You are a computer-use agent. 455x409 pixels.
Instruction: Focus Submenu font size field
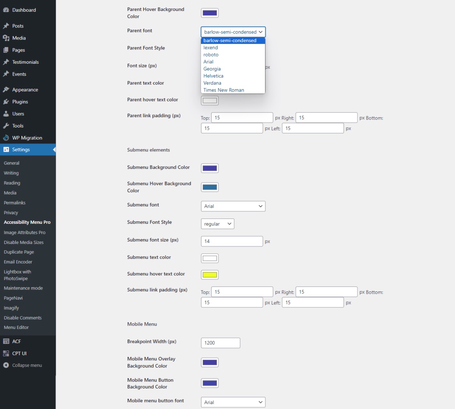[232, 241]
